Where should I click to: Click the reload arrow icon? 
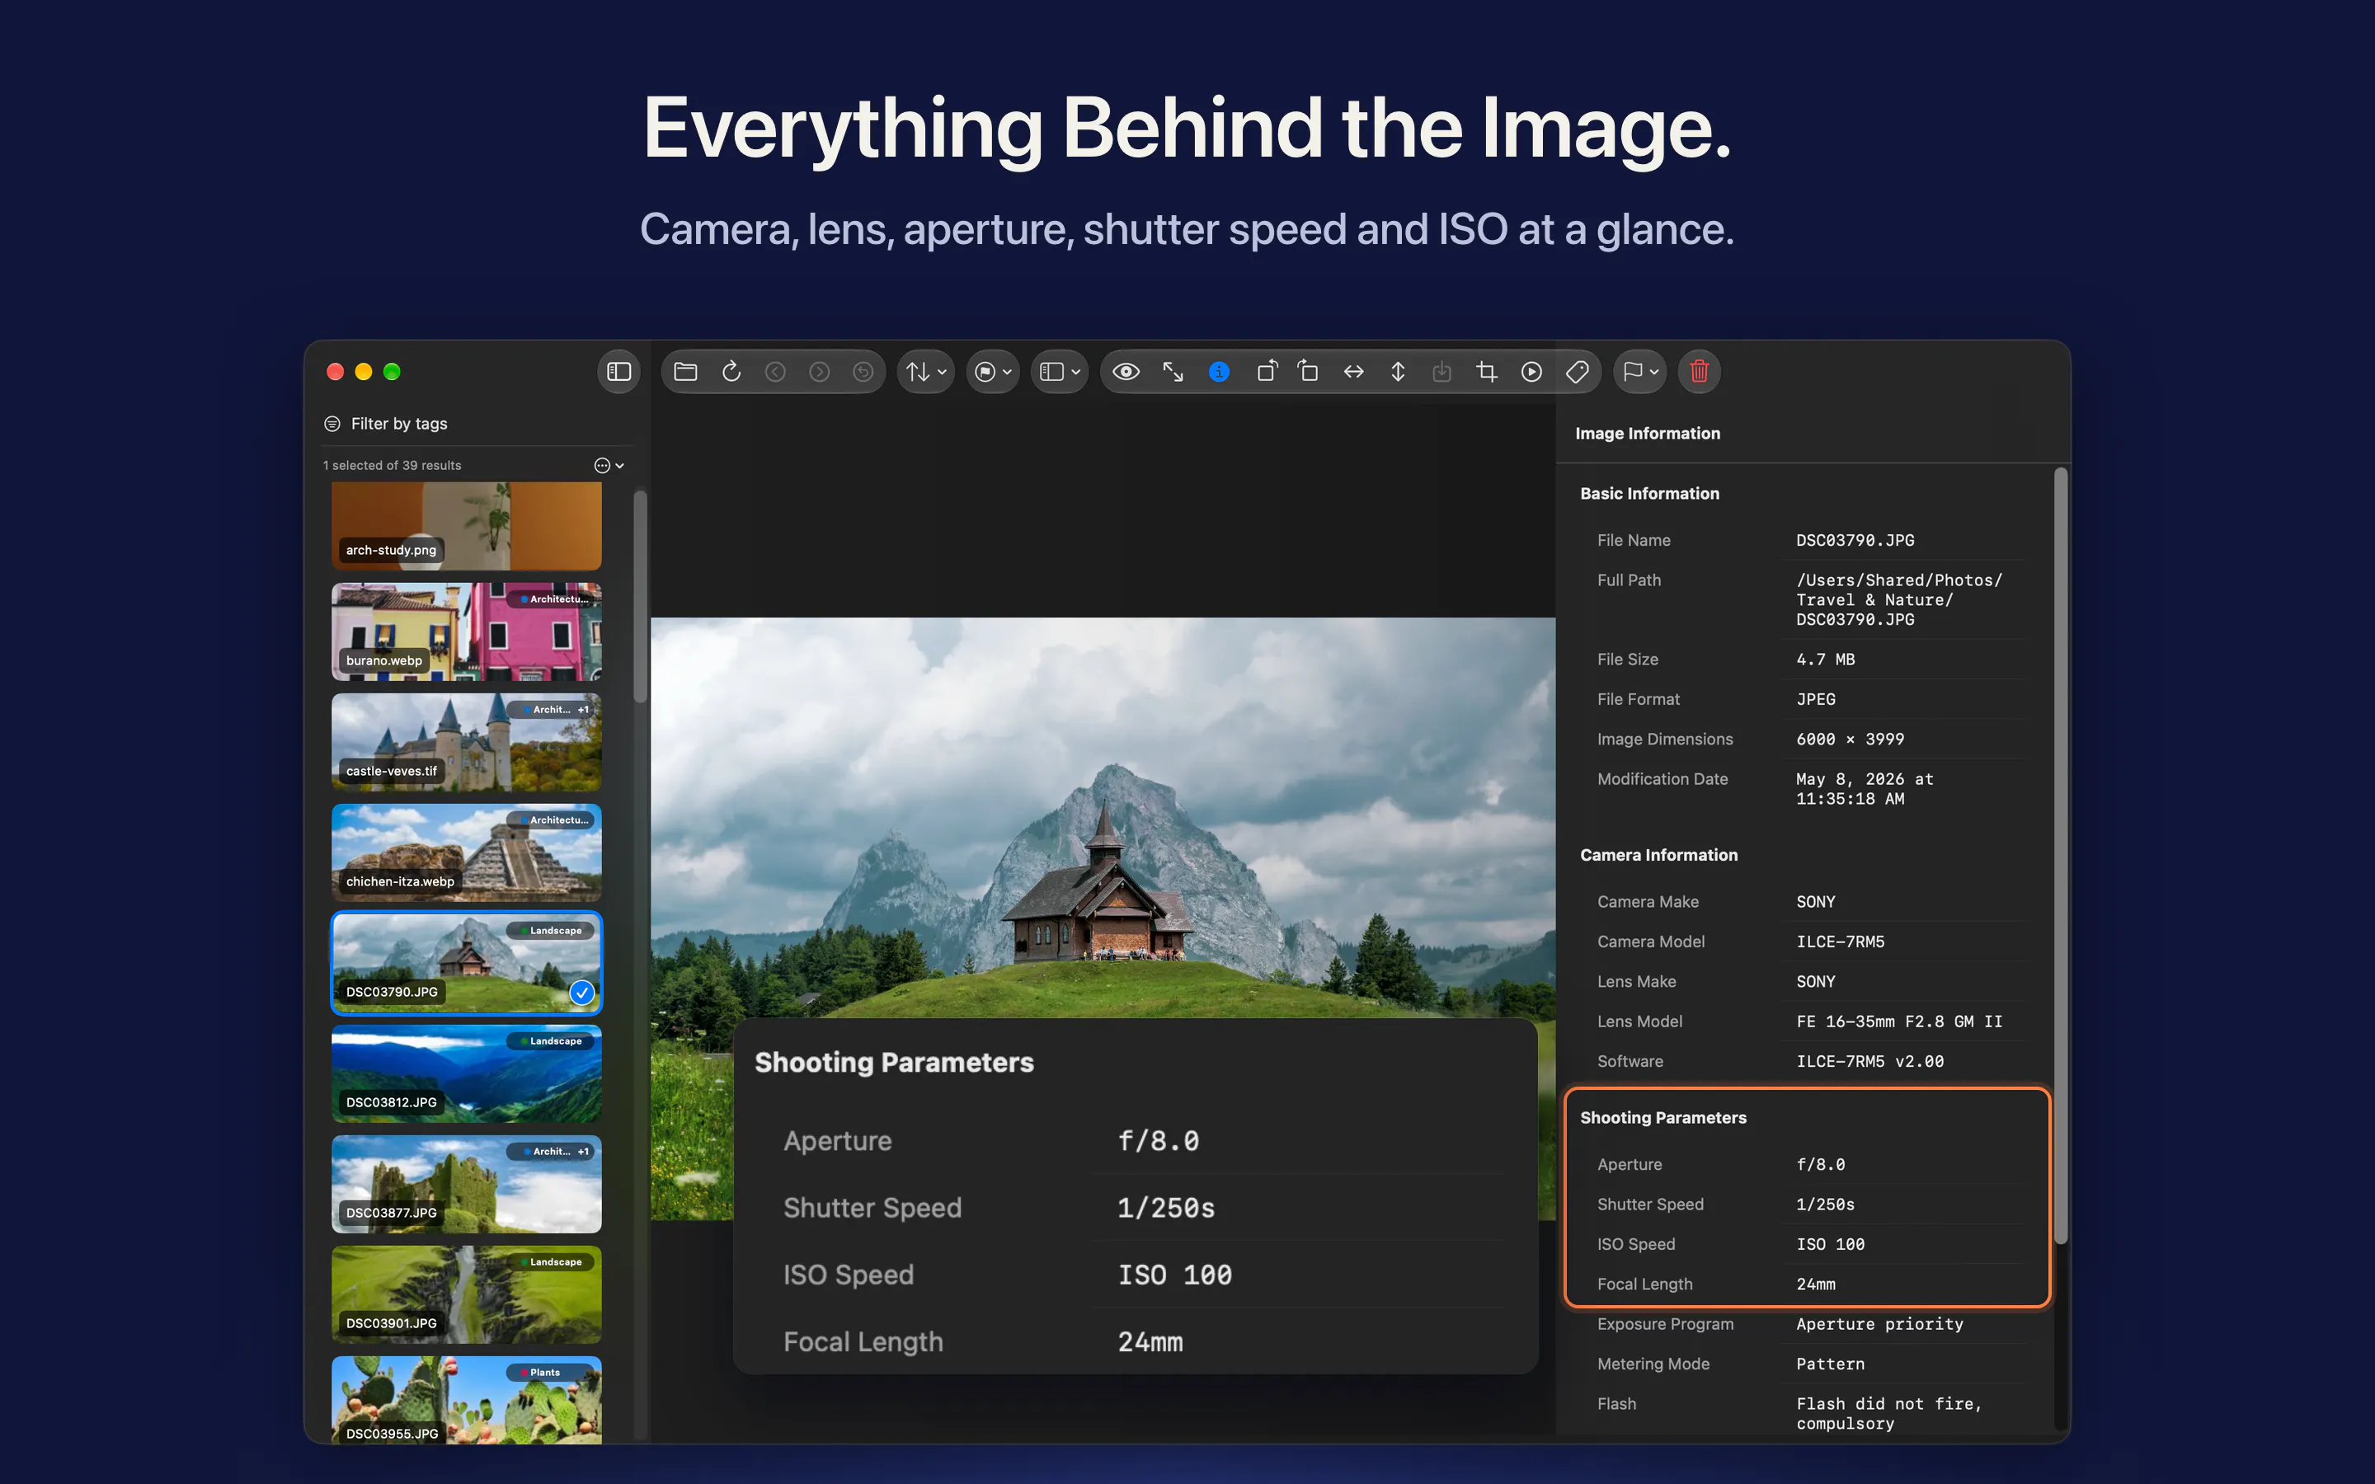(x=731, y=372)
